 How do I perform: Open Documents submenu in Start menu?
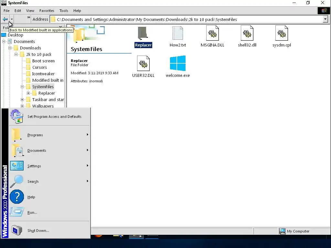point(49,150)
